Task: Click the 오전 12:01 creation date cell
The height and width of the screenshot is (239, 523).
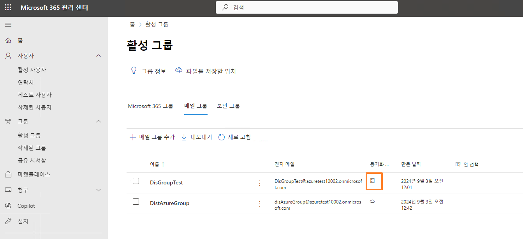Action: coord(422,184)
